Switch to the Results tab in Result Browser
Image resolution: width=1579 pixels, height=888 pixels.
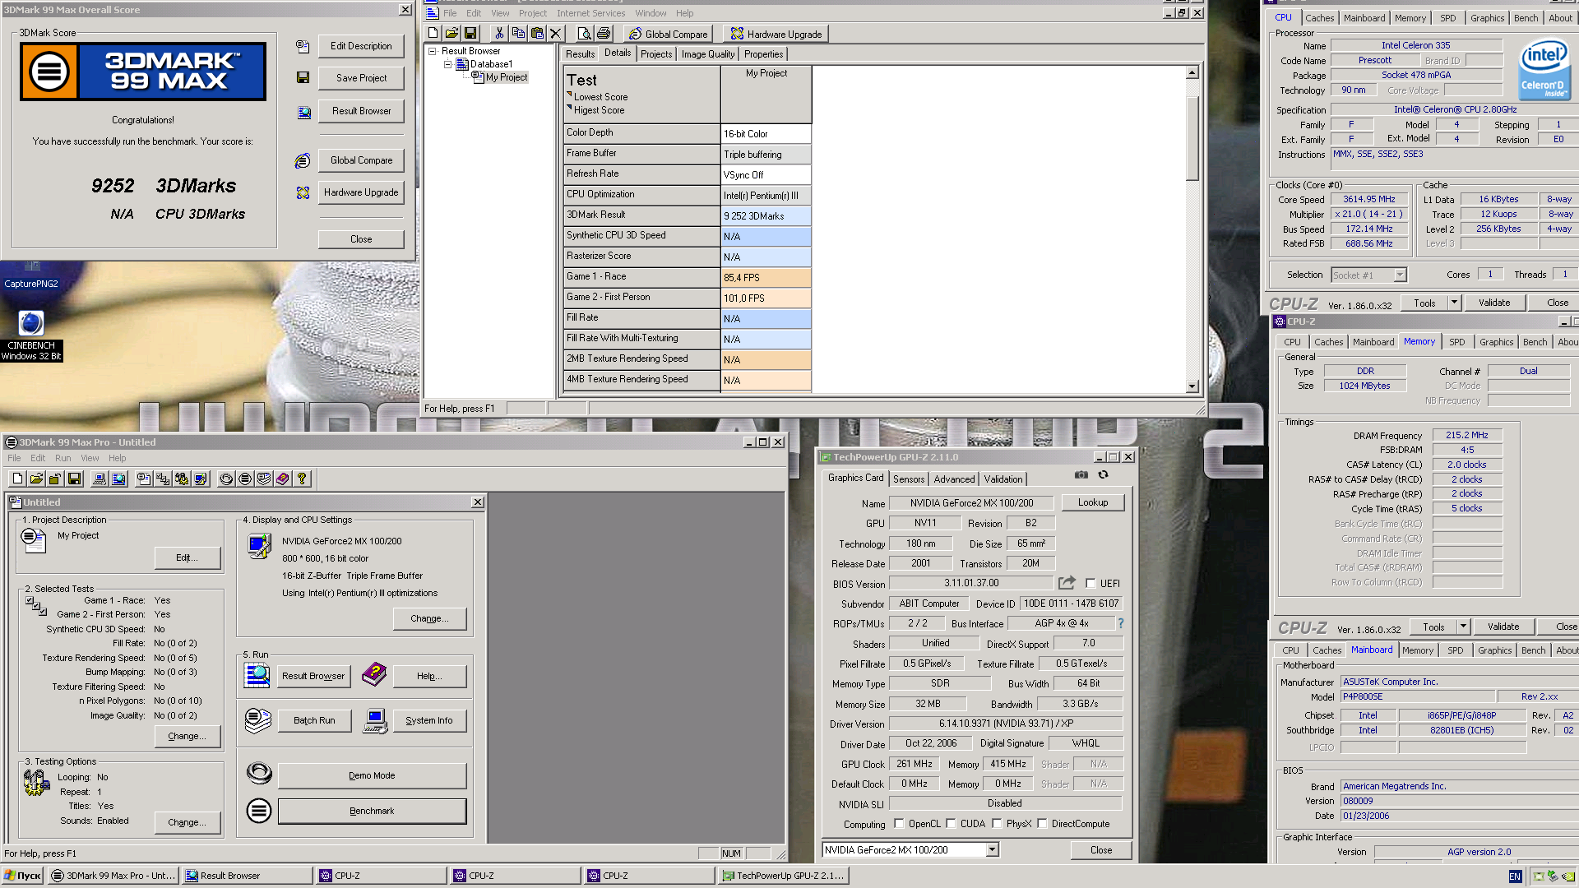[x=580, y=54]
